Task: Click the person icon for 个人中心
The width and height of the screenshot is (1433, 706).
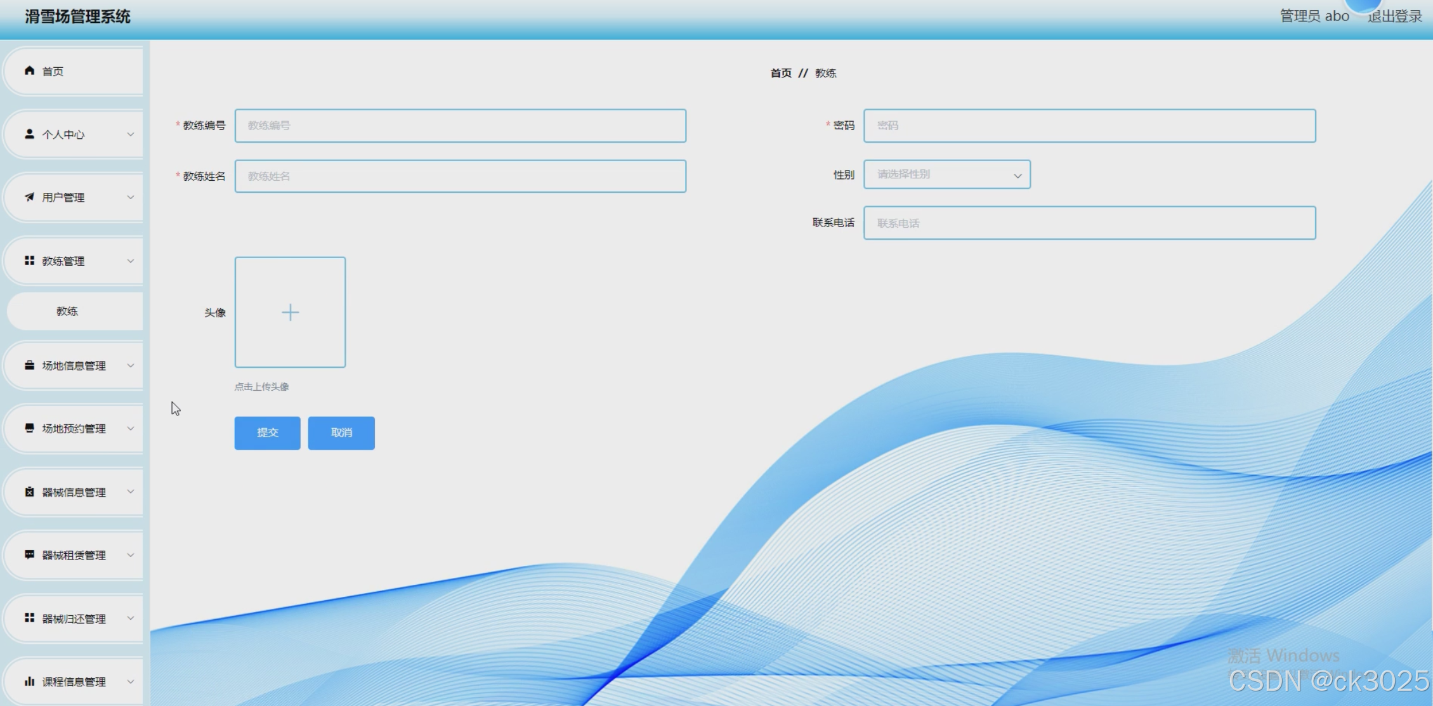Action: pos(29,134)
